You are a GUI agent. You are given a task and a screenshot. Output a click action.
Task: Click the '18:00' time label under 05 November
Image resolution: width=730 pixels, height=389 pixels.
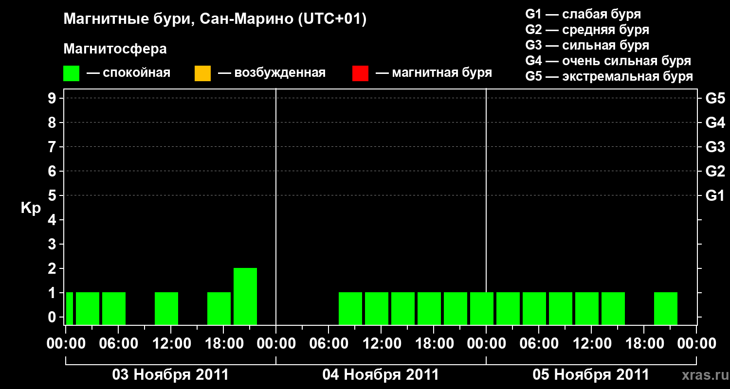coord(644,344)
